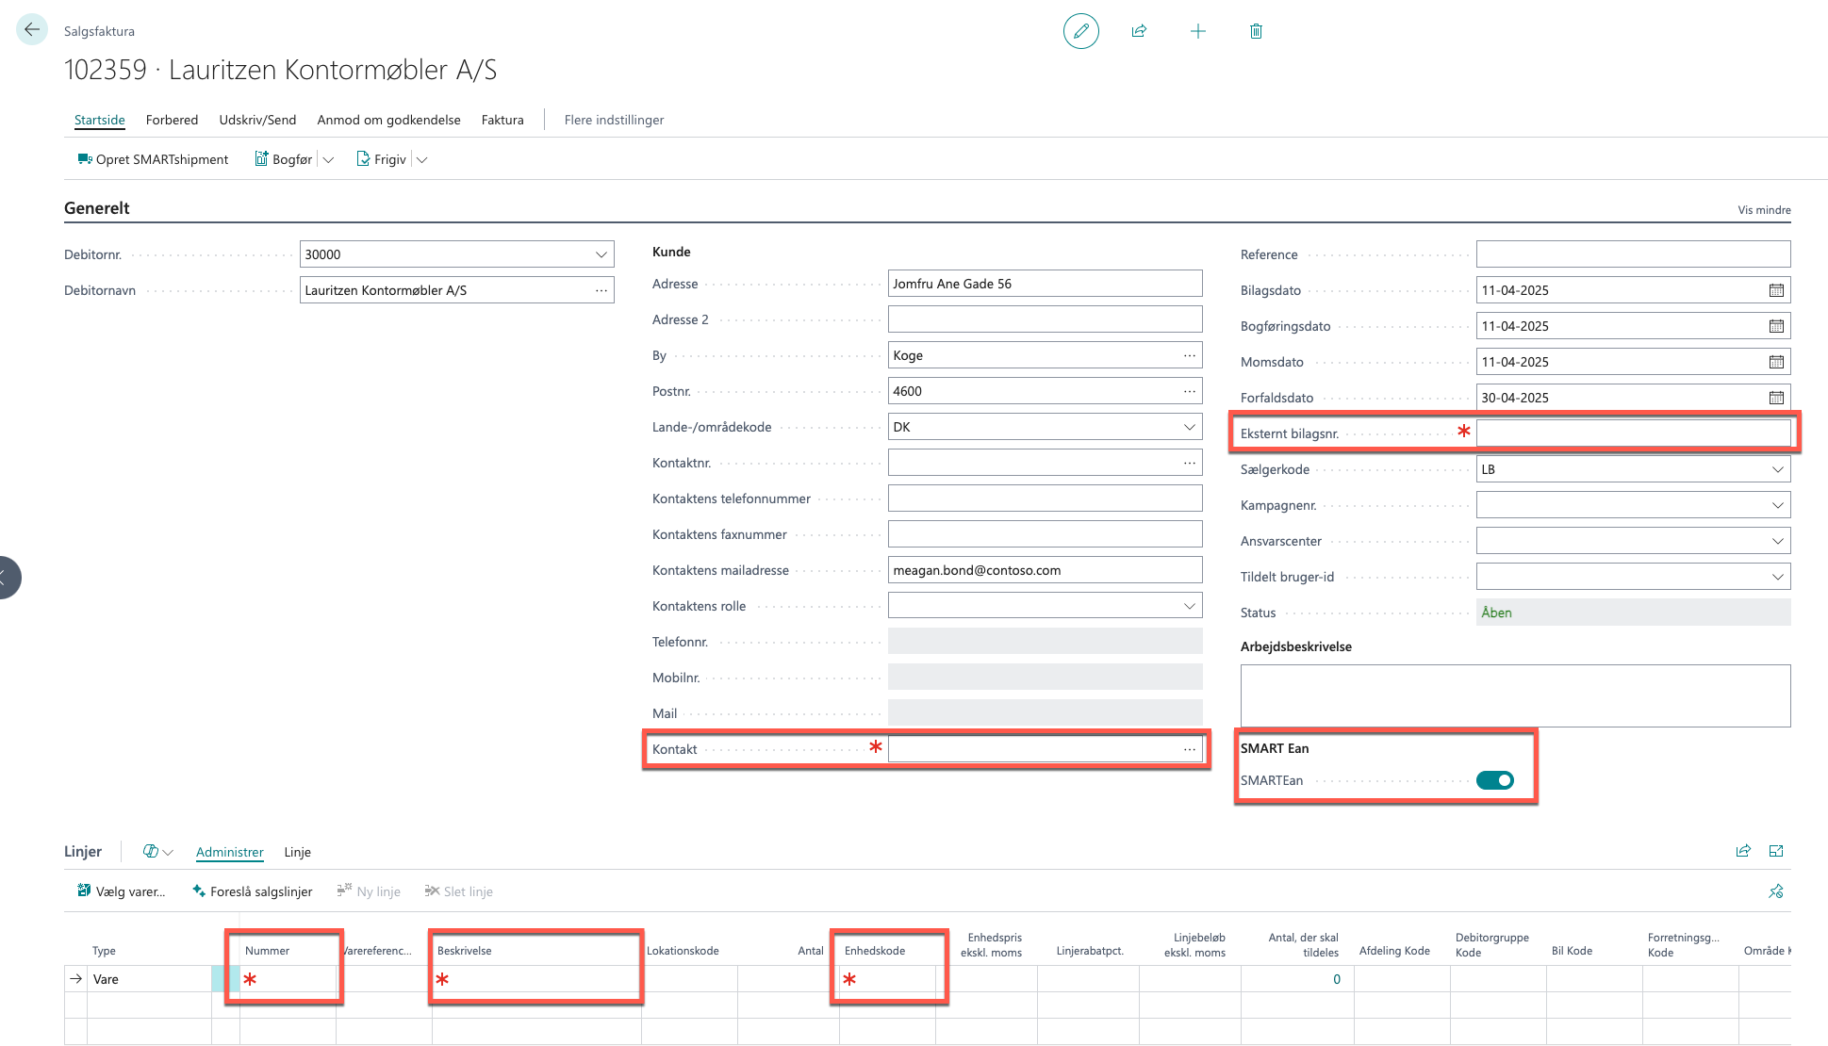Click the back arrow icon
1828x1046 pixels.
pyautogui.click(x=32, y=30)
